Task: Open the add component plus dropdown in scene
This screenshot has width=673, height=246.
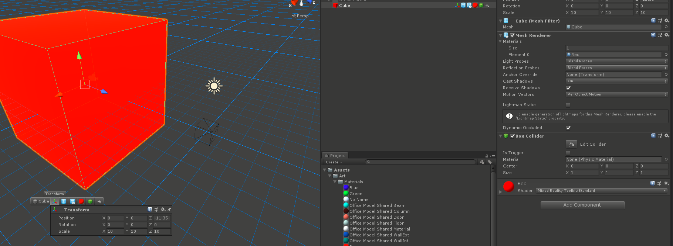Action: pos(99,201)
